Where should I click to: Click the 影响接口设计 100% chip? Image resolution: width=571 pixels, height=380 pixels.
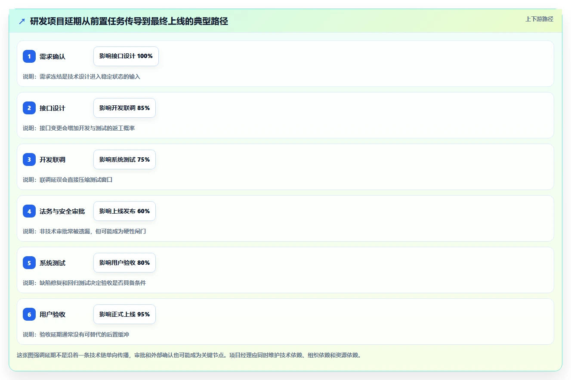coord(126,56)
